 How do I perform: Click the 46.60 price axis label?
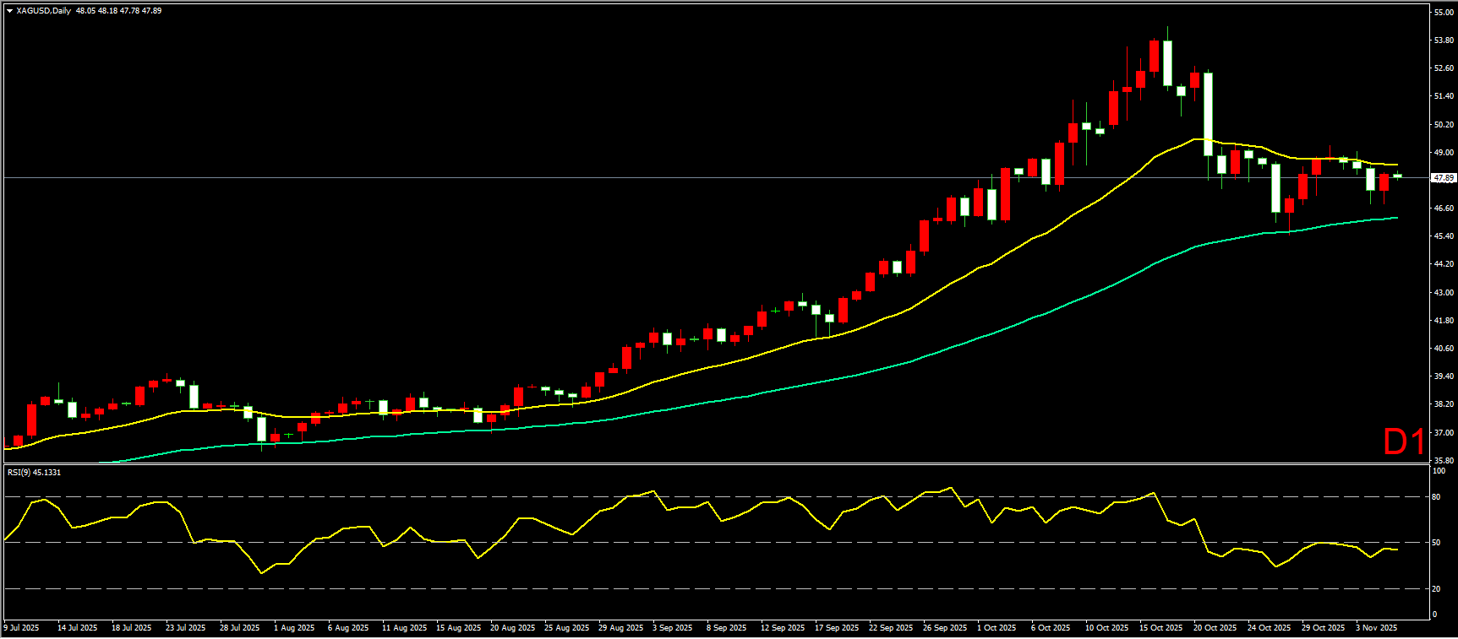(1444, 208)
